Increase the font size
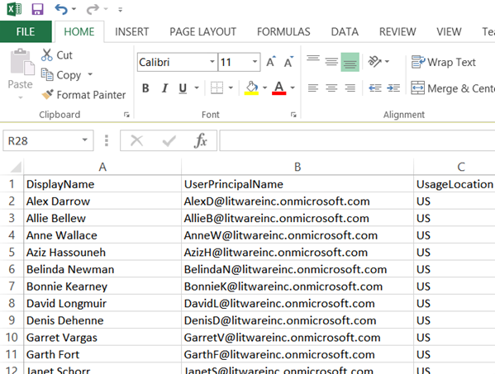The height and width of the screenshot is (374, 495). 271,62
